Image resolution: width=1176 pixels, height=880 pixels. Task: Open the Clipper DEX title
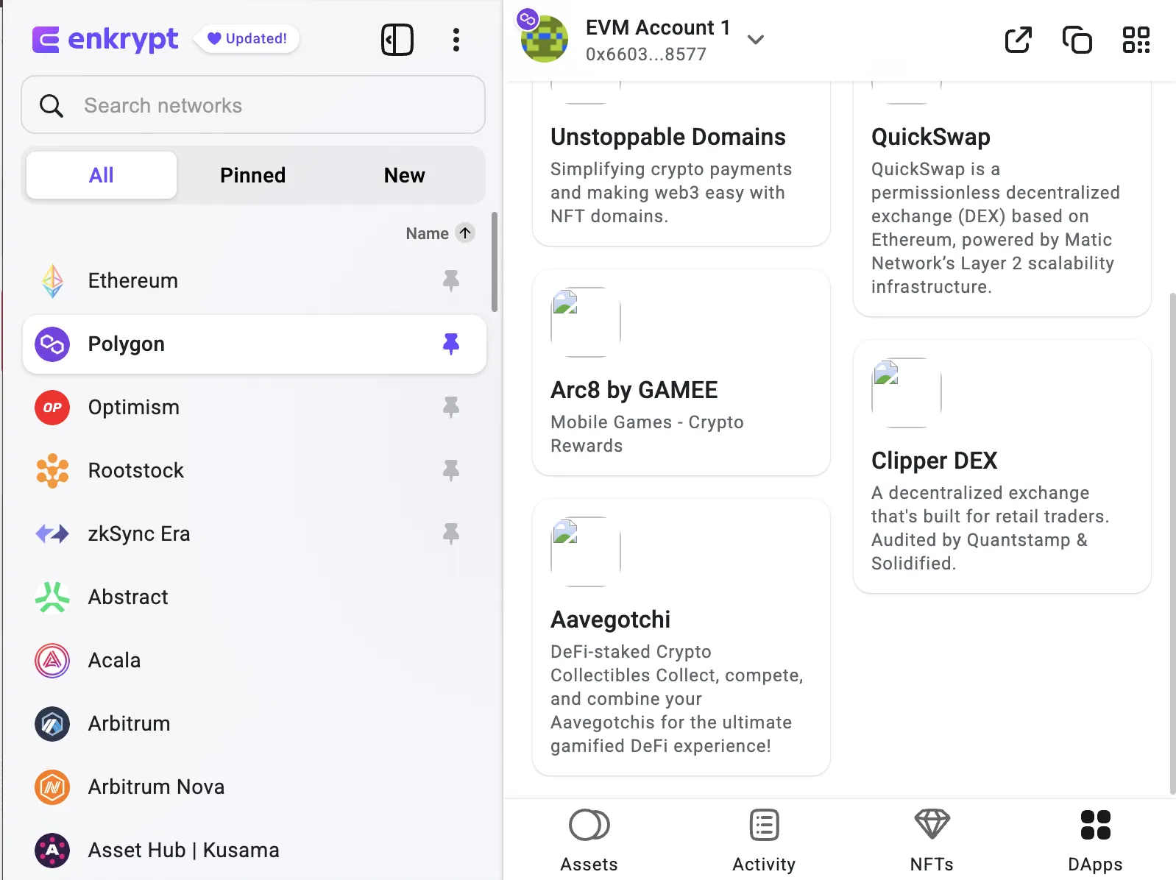[x=935, y=461]
